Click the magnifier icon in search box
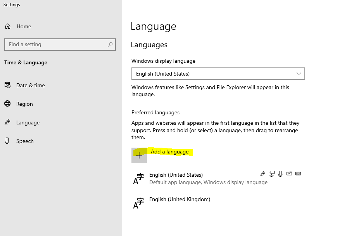Screen dimensions: 354x236 coord(110,45)
